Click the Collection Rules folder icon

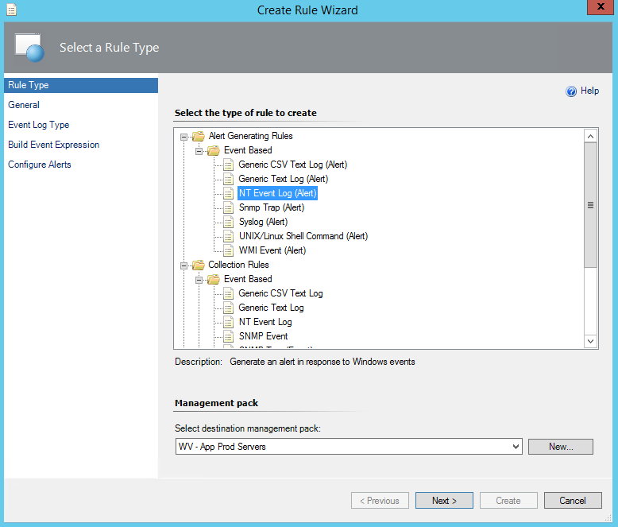click(199, 265)
